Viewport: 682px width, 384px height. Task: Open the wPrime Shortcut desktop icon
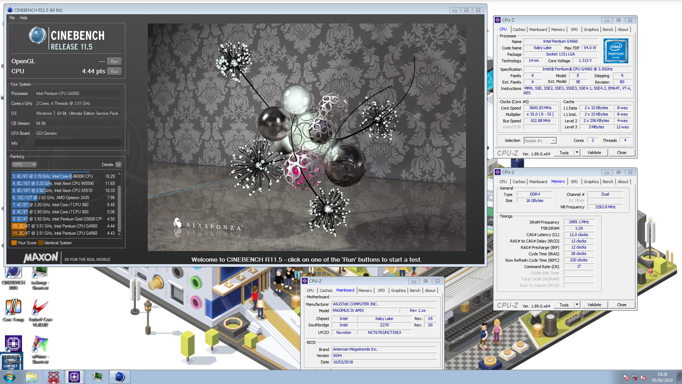40,350
